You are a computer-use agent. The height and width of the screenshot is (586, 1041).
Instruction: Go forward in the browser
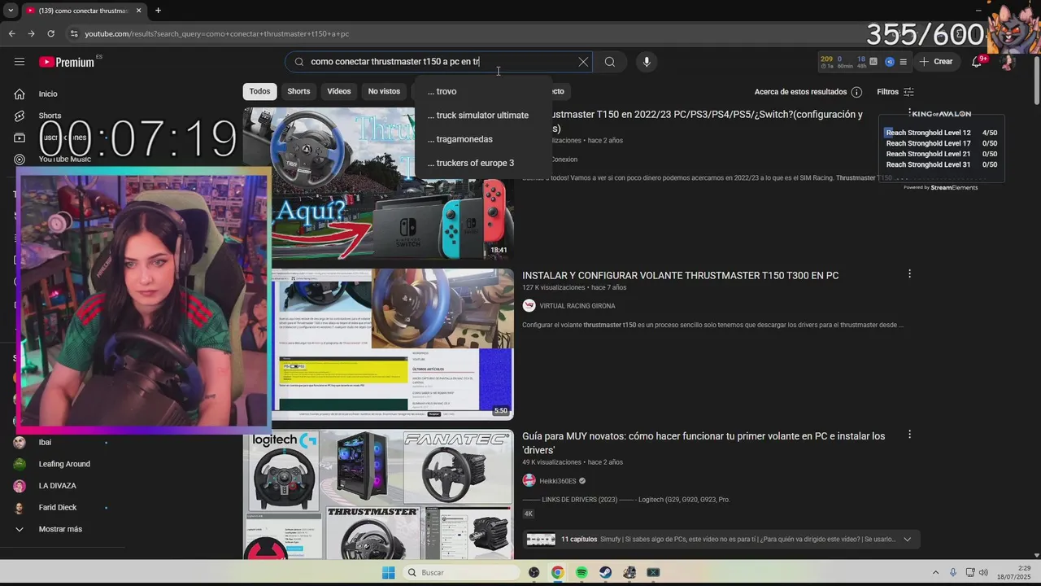click(x=31, y=33)
